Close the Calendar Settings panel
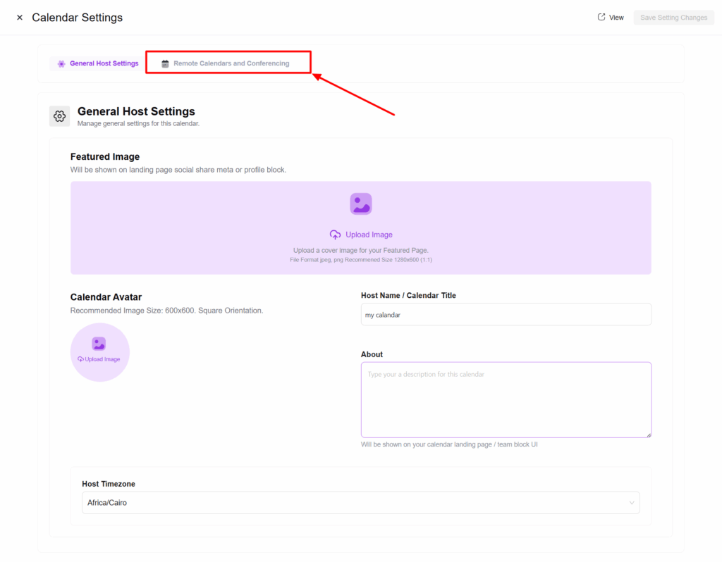 [x=20, y=18]
